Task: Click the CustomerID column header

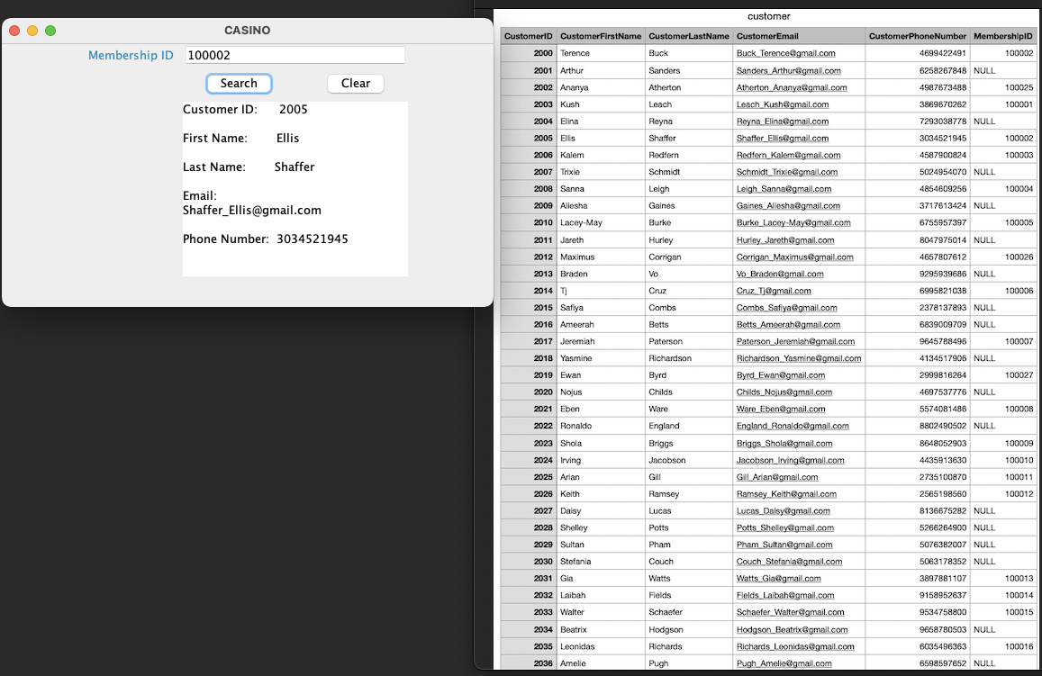Action: [x=529, y=36]
